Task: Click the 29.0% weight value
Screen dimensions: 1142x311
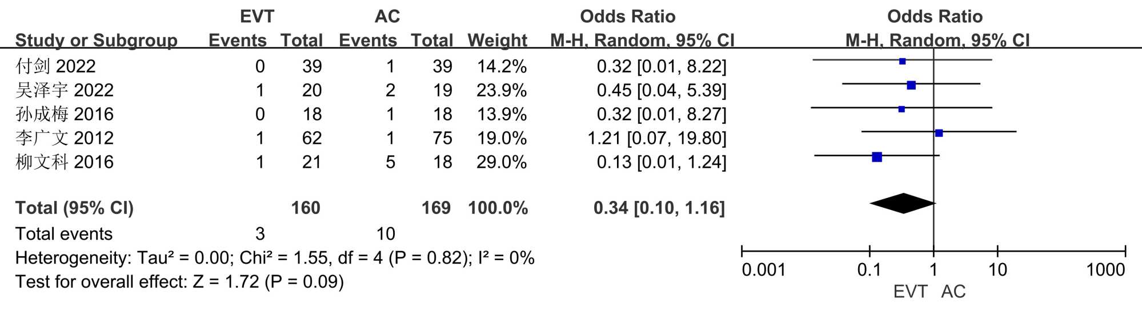Action: tap(501, 162)
